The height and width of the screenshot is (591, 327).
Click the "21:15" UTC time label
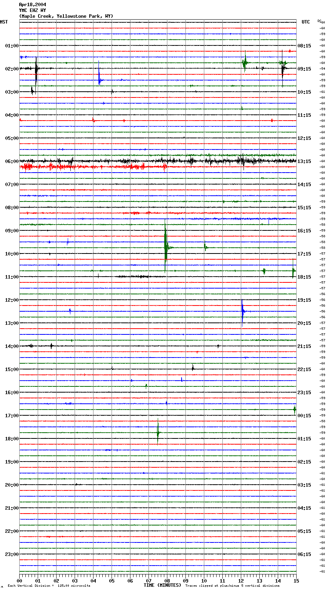[x=304, y=346]
